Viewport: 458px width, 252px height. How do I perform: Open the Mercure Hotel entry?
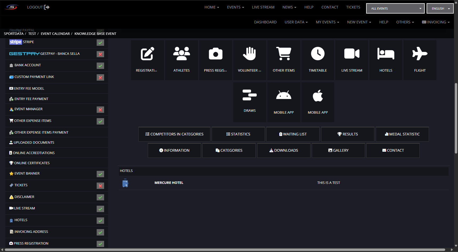click(x=169, y=183)
